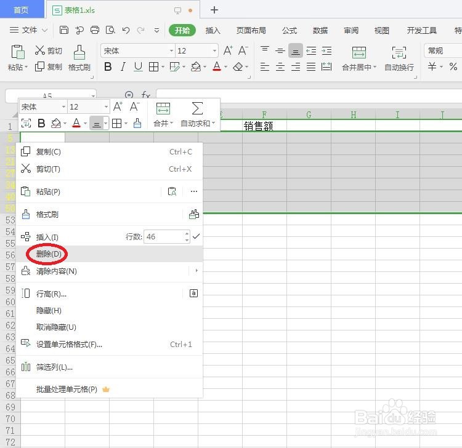Click the Paste icon in ribbon
Viewport: 462px width, 448px height.
(18, 52)
